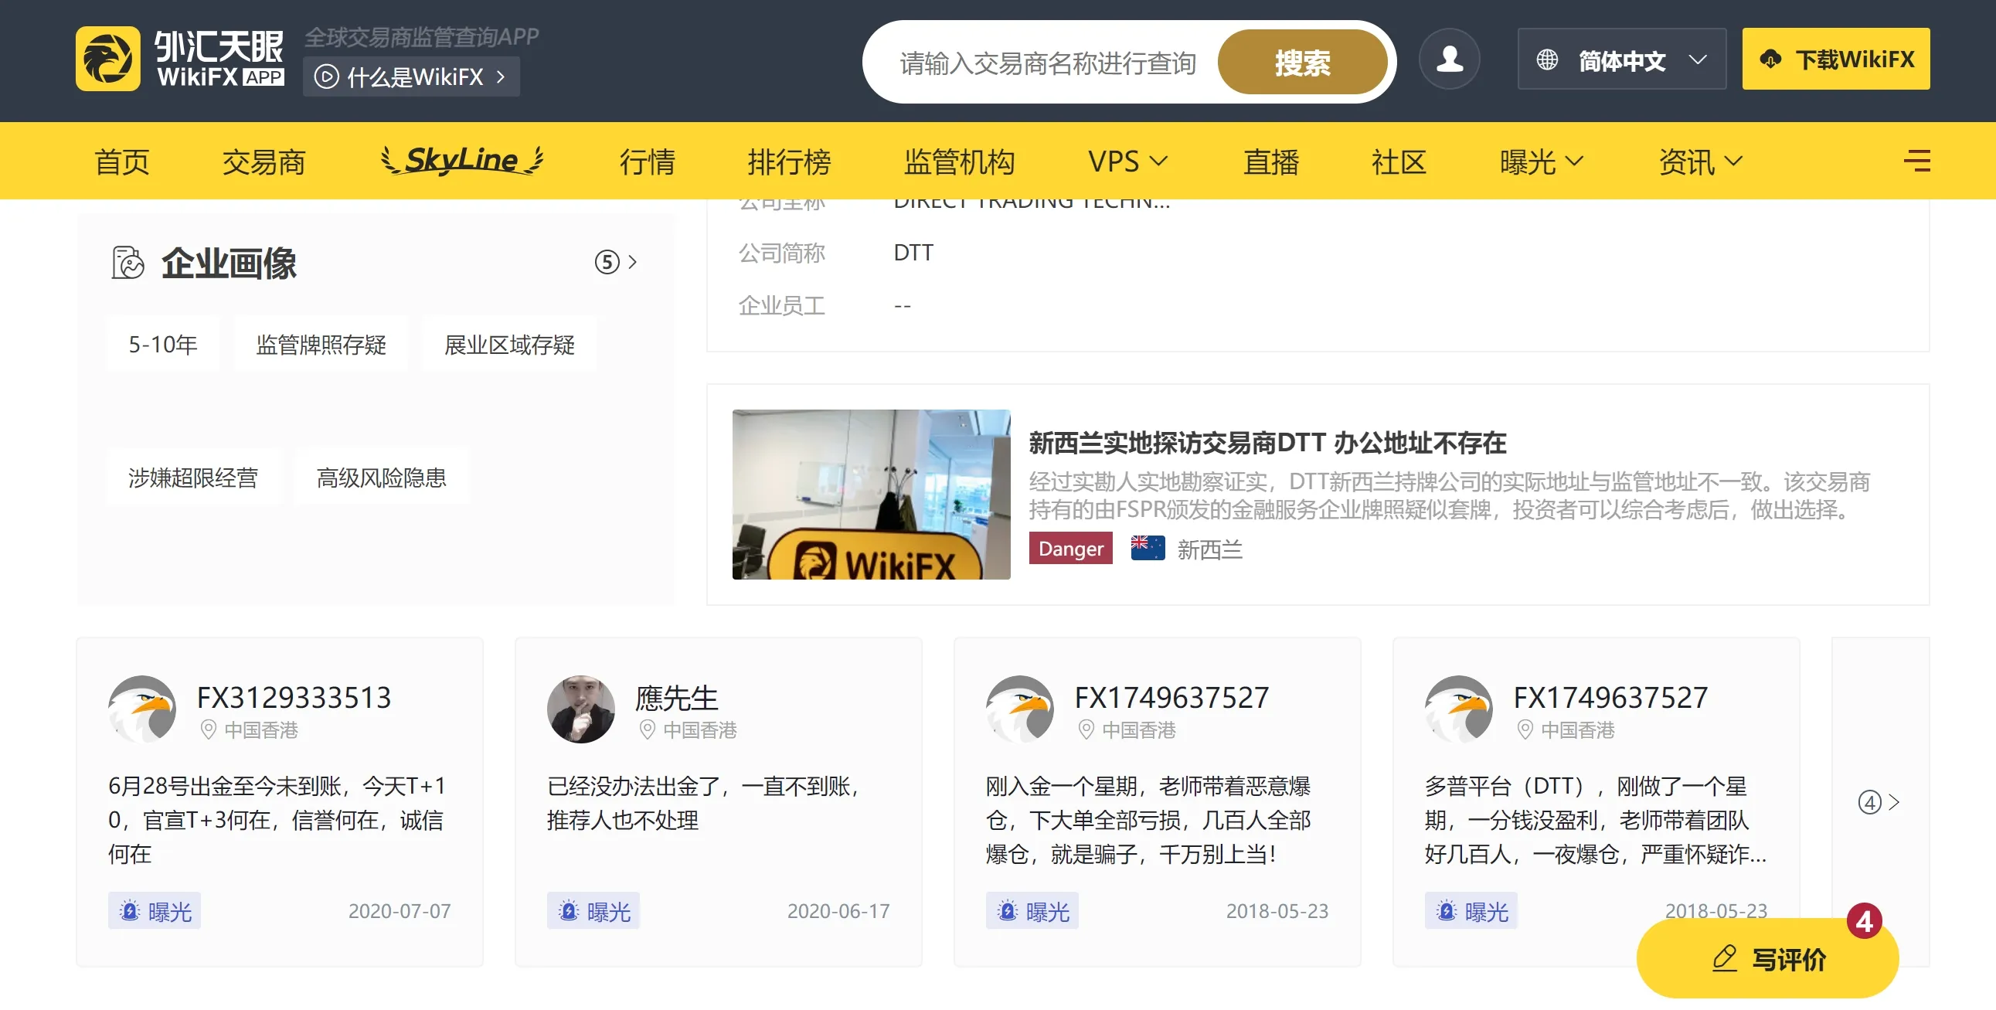Screen dimensions: 1996x1010
Task: Select the 高级风险隐患 tag
Action: 381,477
